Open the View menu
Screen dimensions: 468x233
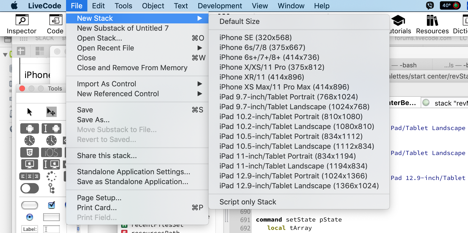[260, 6]
